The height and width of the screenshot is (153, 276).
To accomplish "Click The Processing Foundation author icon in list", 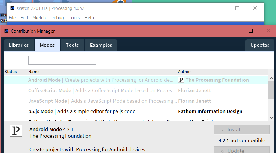I will pos(181,80).
